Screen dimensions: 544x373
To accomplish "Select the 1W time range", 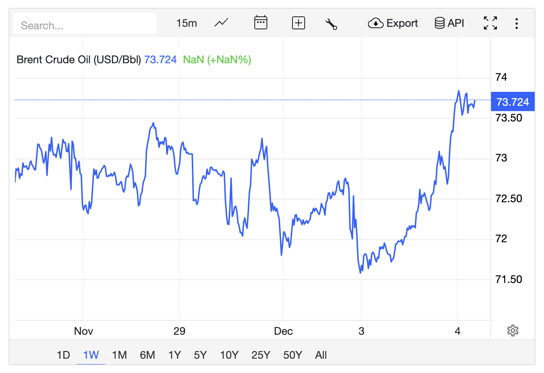I will 91,355.
